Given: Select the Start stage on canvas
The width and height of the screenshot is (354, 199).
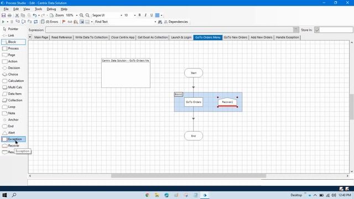Looking at the screenshot, I should click(x=194, y=73).
